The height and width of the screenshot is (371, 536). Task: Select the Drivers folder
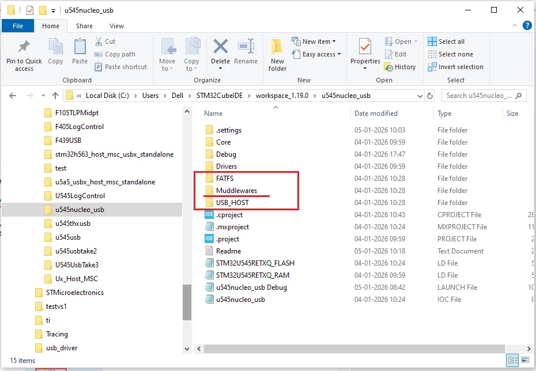point(227,166)
